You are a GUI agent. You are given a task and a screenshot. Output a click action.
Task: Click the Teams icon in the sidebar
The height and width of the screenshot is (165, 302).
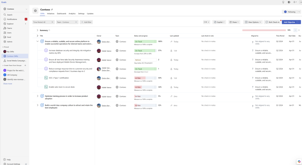coord(5,28)
